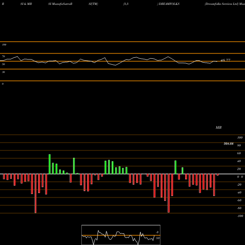Click the last point of the white RSI line
Viewport: 245px width, 245px height.
[x=217, y=61]
